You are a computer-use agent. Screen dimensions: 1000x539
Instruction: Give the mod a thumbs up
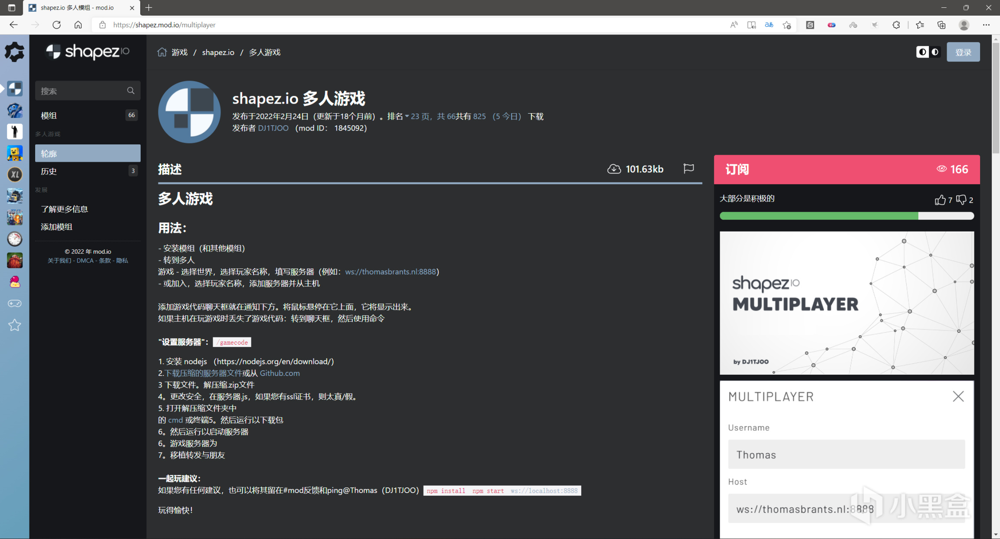click(940, 199)
